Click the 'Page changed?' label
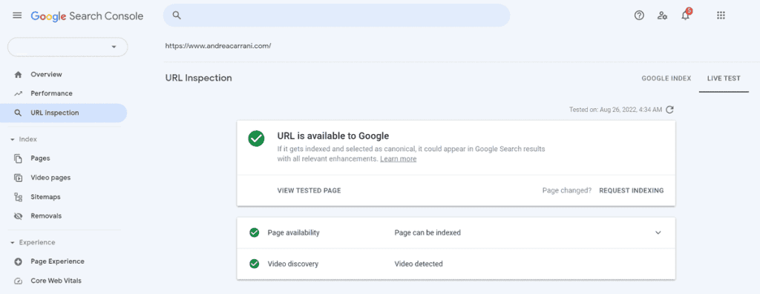 point(566,190)
